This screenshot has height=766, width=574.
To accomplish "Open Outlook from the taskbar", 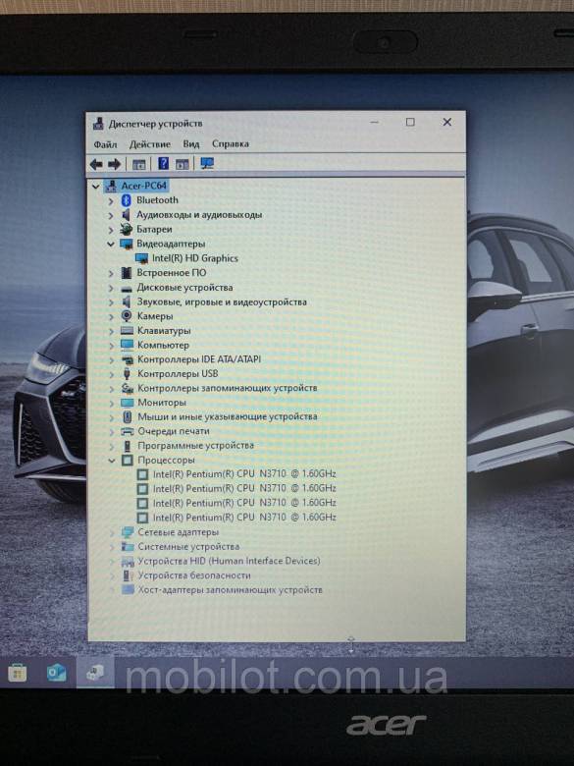I will [56, 673].
